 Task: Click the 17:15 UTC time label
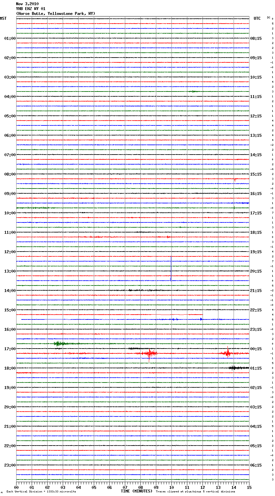click(256, 213)
